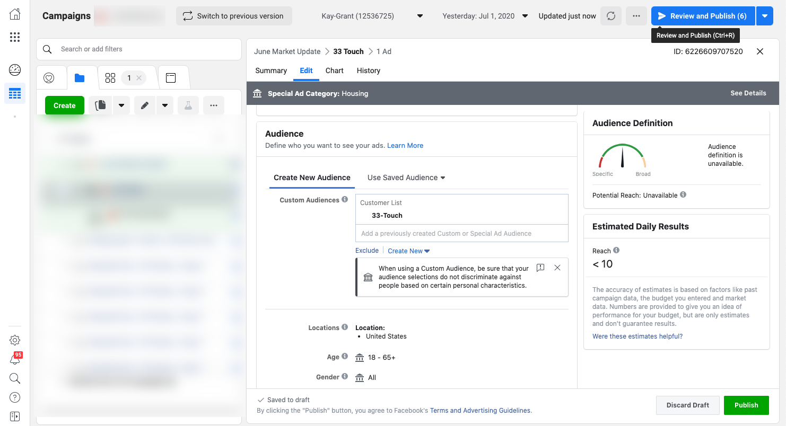Open the settings gear in sidebar
The image size is (786, 426).
15,340
